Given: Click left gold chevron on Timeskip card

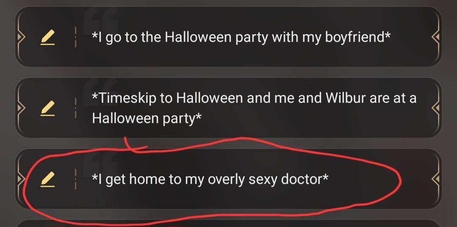Looking at the screenshot, I should (21, 108).
